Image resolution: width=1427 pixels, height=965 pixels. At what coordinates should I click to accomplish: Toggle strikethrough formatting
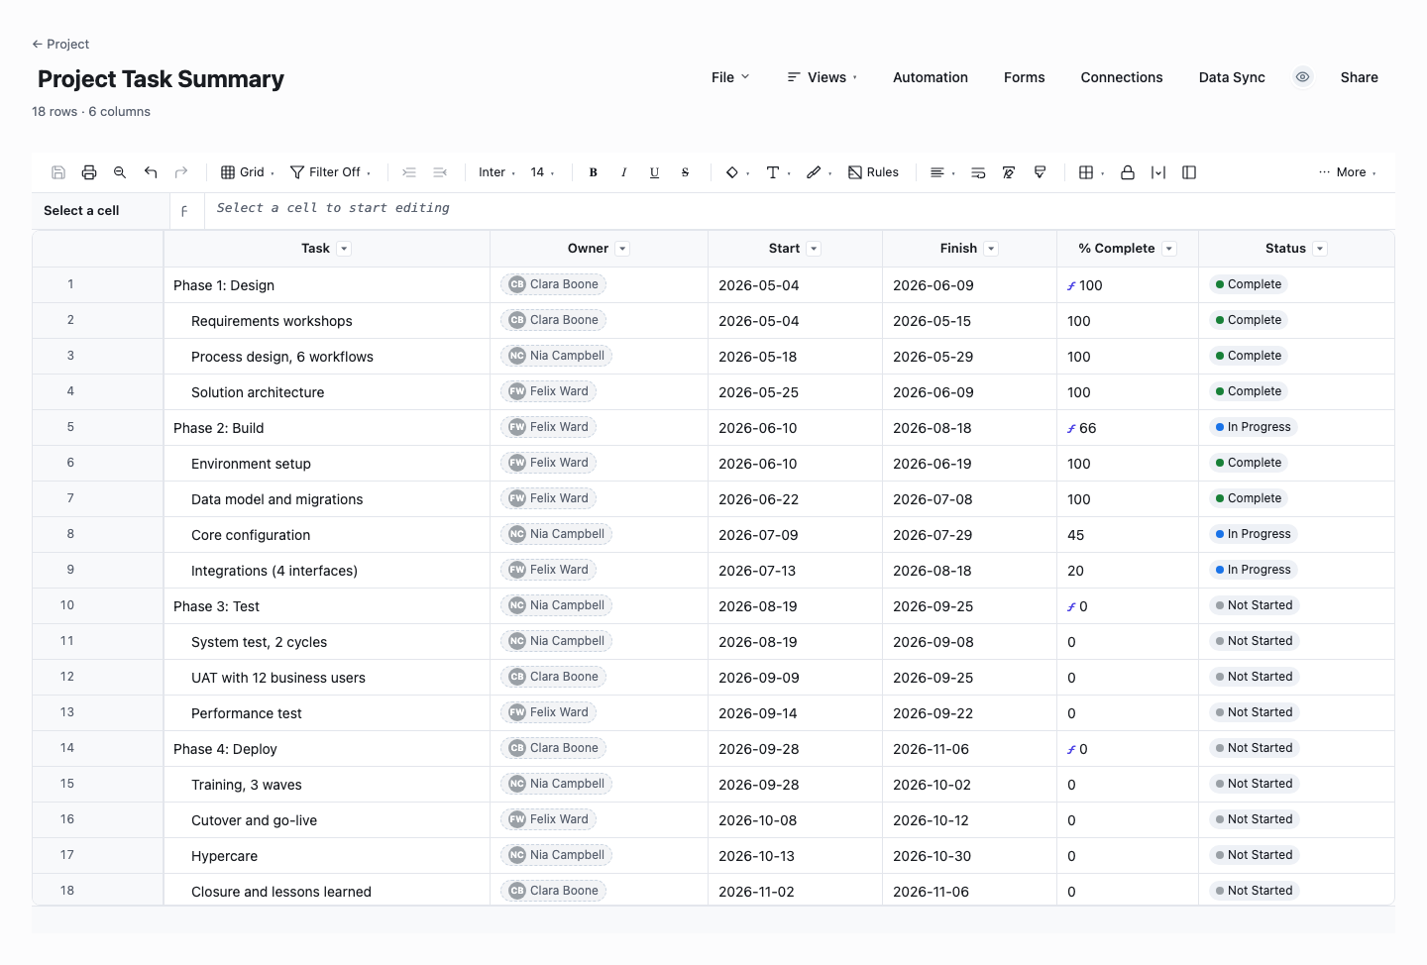pyautogui.click(x=686, y=172)
